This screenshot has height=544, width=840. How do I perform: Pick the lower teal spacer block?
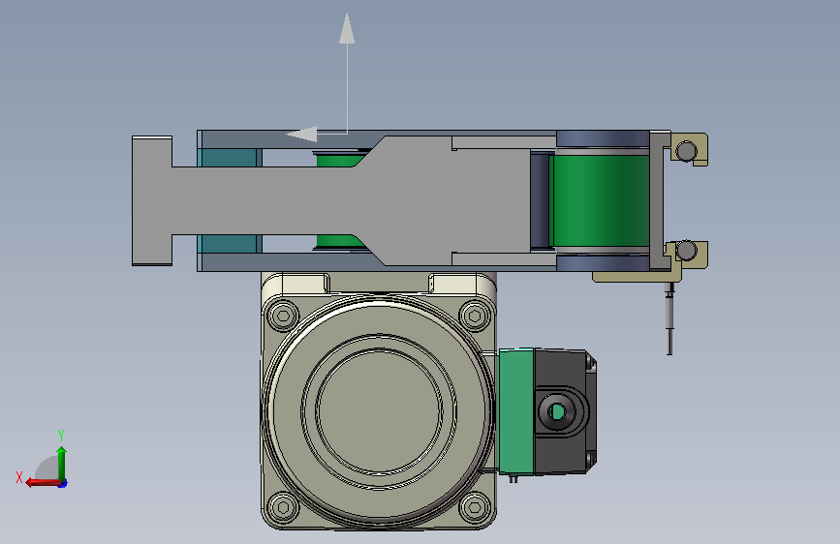tap(230, 244)
